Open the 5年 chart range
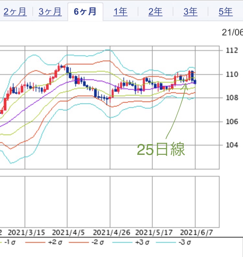The height and width of the screenshot is (257, 243). pos(226,12)
